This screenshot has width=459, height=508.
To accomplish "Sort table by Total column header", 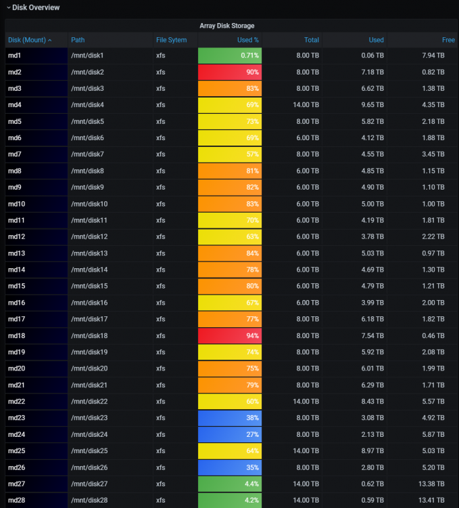I will click(311, 40).
